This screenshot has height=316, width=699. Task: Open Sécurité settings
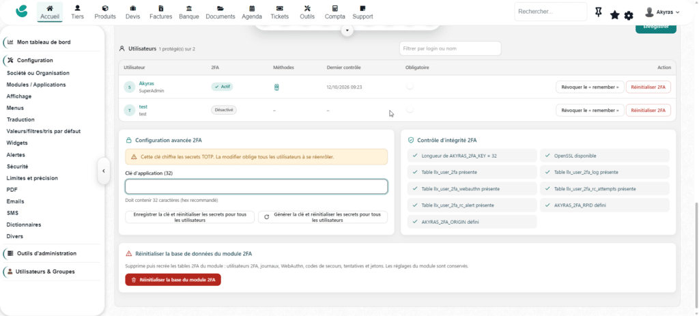click(17, 167)
